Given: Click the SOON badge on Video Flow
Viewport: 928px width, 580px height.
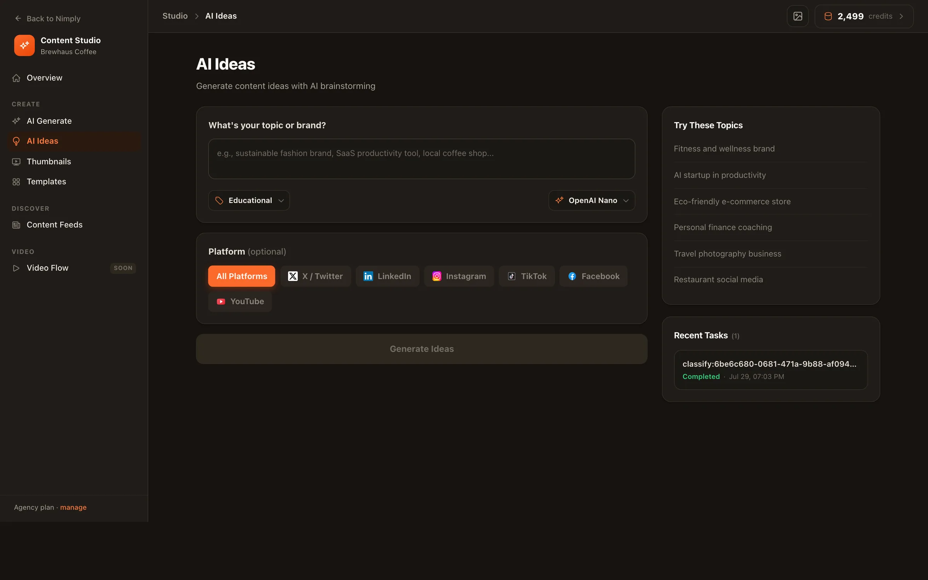Looking at the screenshot, I should point(123,268).
